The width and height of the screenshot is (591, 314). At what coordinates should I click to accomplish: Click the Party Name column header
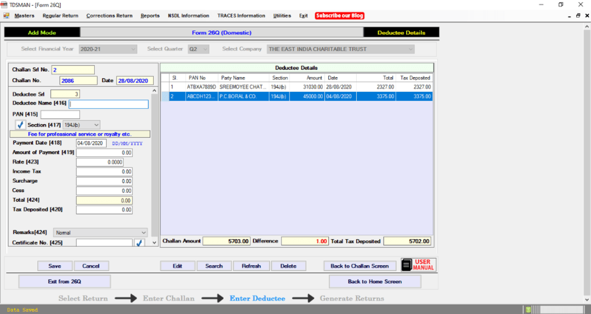[x=244, y=78]
